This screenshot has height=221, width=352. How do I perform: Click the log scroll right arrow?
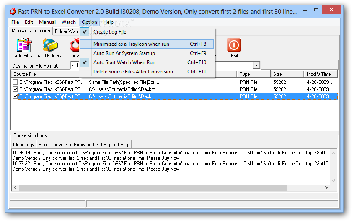326,188
